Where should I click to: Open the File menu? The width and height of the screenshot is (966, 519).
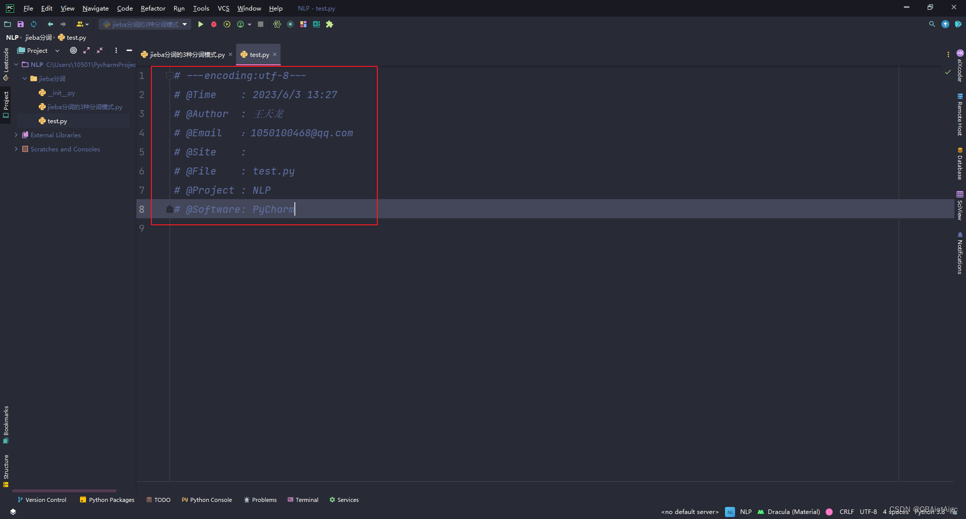[28, 8]
